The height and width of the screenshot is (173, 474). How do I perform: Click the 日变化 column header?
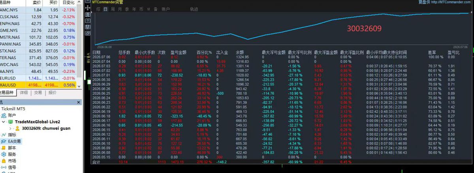(x=68, y=2)
